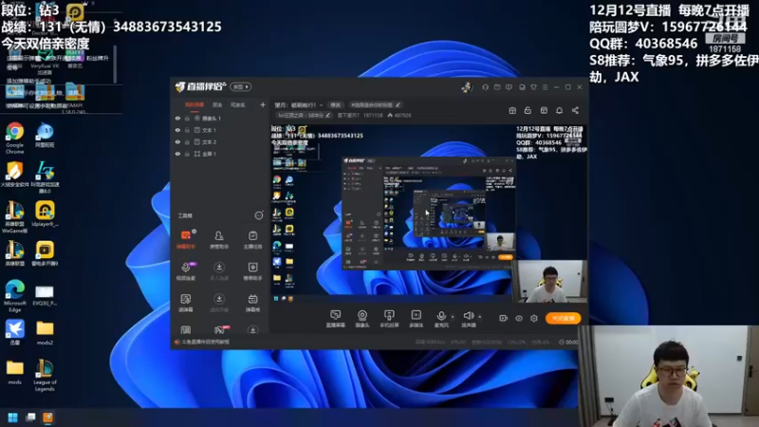Open the 主播任务 tool in toolbox
The image size is (759, 427).
252,239
